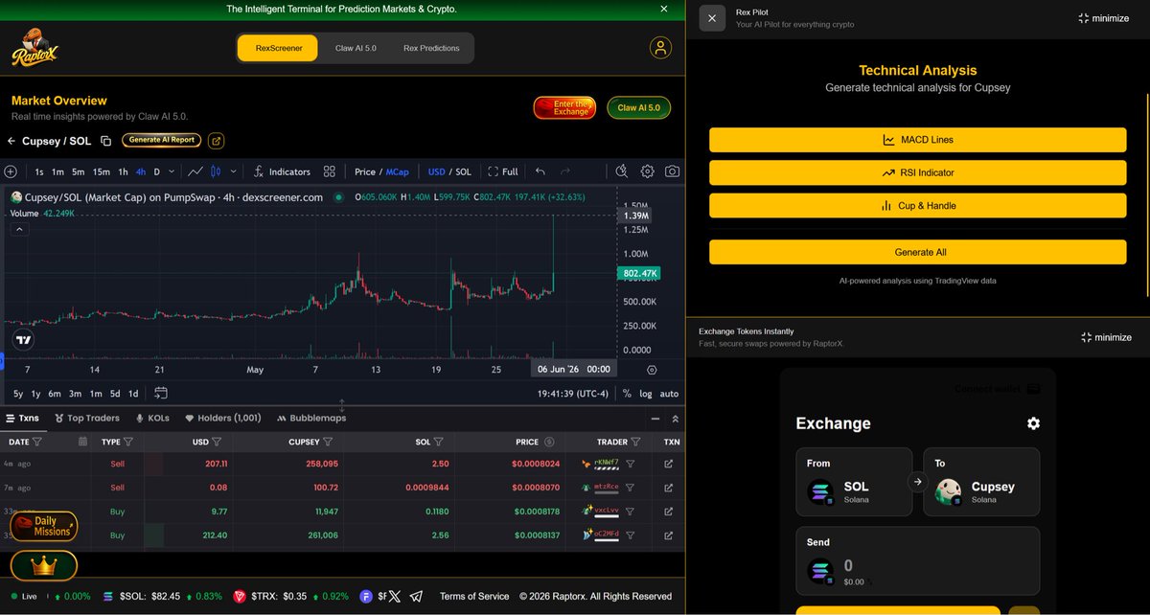Viewport: 1150px width, 615px height.
Task: Swap From and To tokens arrow
Action: [x=917, y=482]
